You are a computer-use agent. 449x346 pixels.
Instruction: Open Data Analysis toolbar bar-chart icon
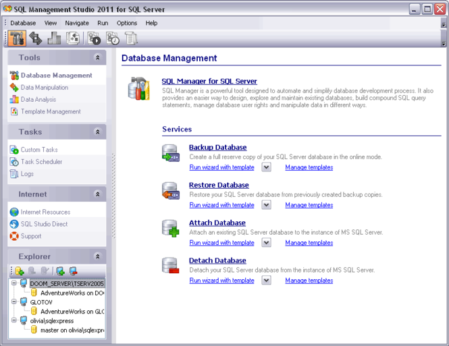pos(54,38)
